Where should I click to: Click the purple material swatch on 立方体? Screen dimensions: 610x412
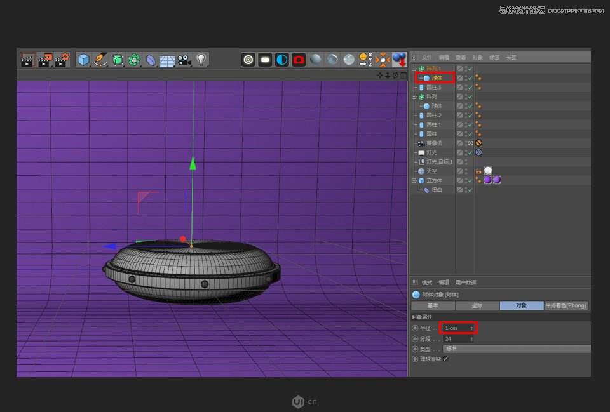coord(489,180)
